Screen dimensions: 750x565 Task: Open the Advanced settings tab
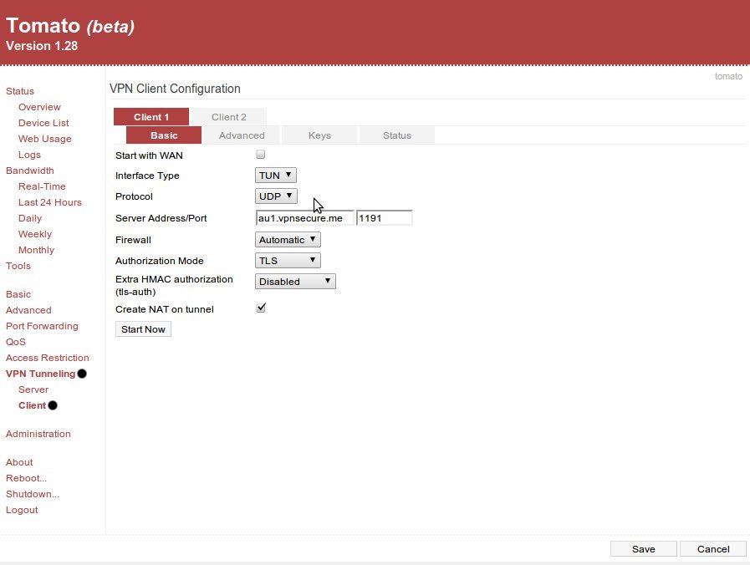[x=242, y=135]
